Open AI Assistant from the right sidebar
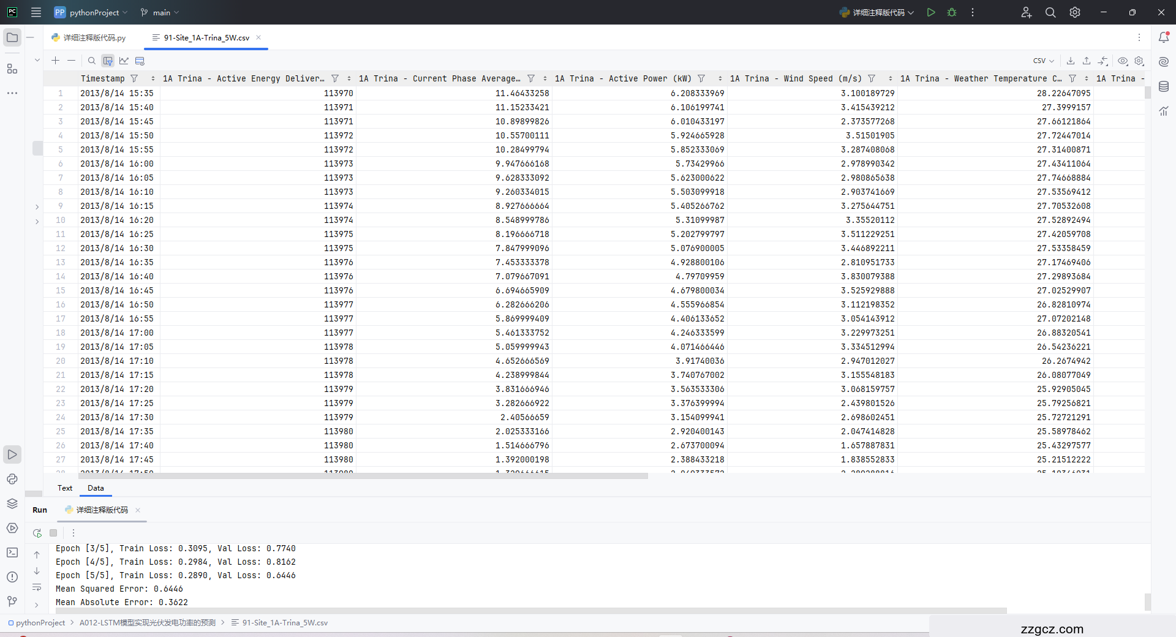The height and width of the screenshot is (637, 1176). point(1164,61)
